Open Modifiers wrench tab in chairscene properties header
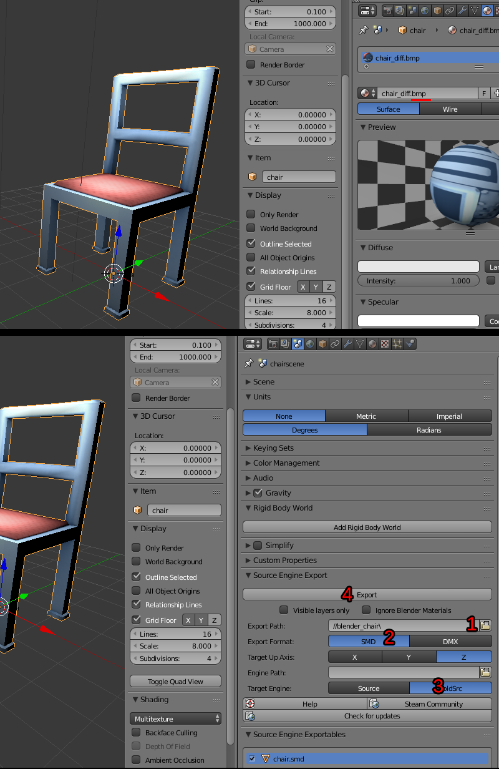 pyautogui.click(x=347, y=344)
